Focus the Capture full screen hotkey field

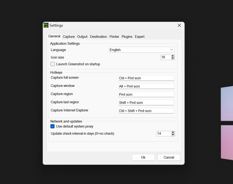(x=146, y=78)
